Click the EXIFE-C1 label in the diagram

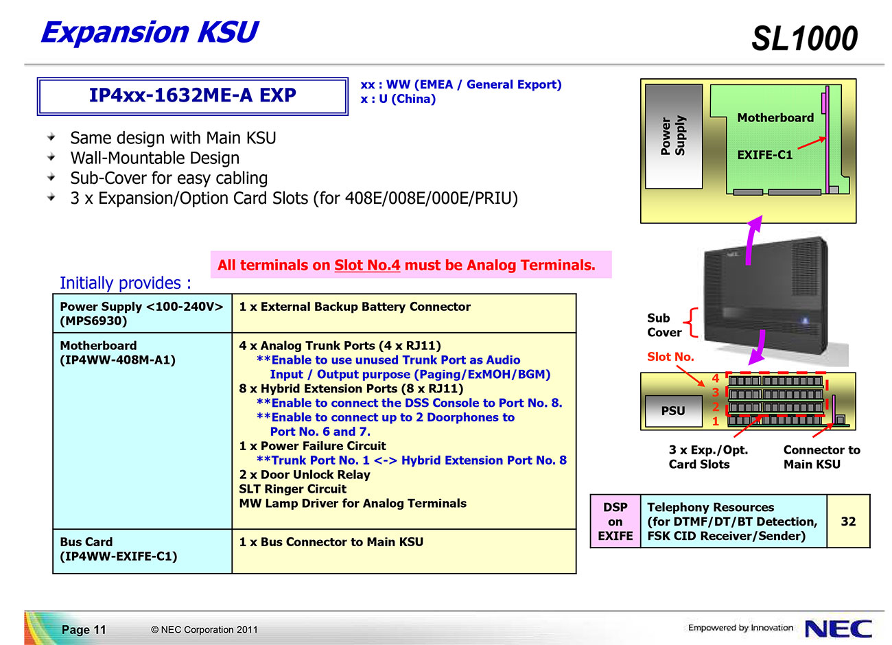764,156
